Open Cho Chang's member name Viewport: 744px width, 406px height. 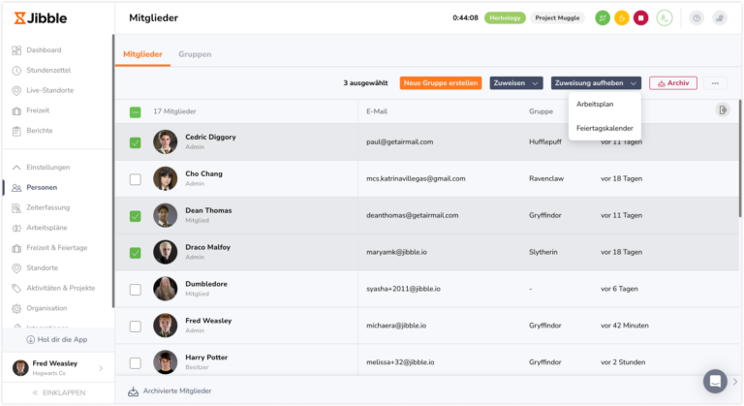coord(203,173)
